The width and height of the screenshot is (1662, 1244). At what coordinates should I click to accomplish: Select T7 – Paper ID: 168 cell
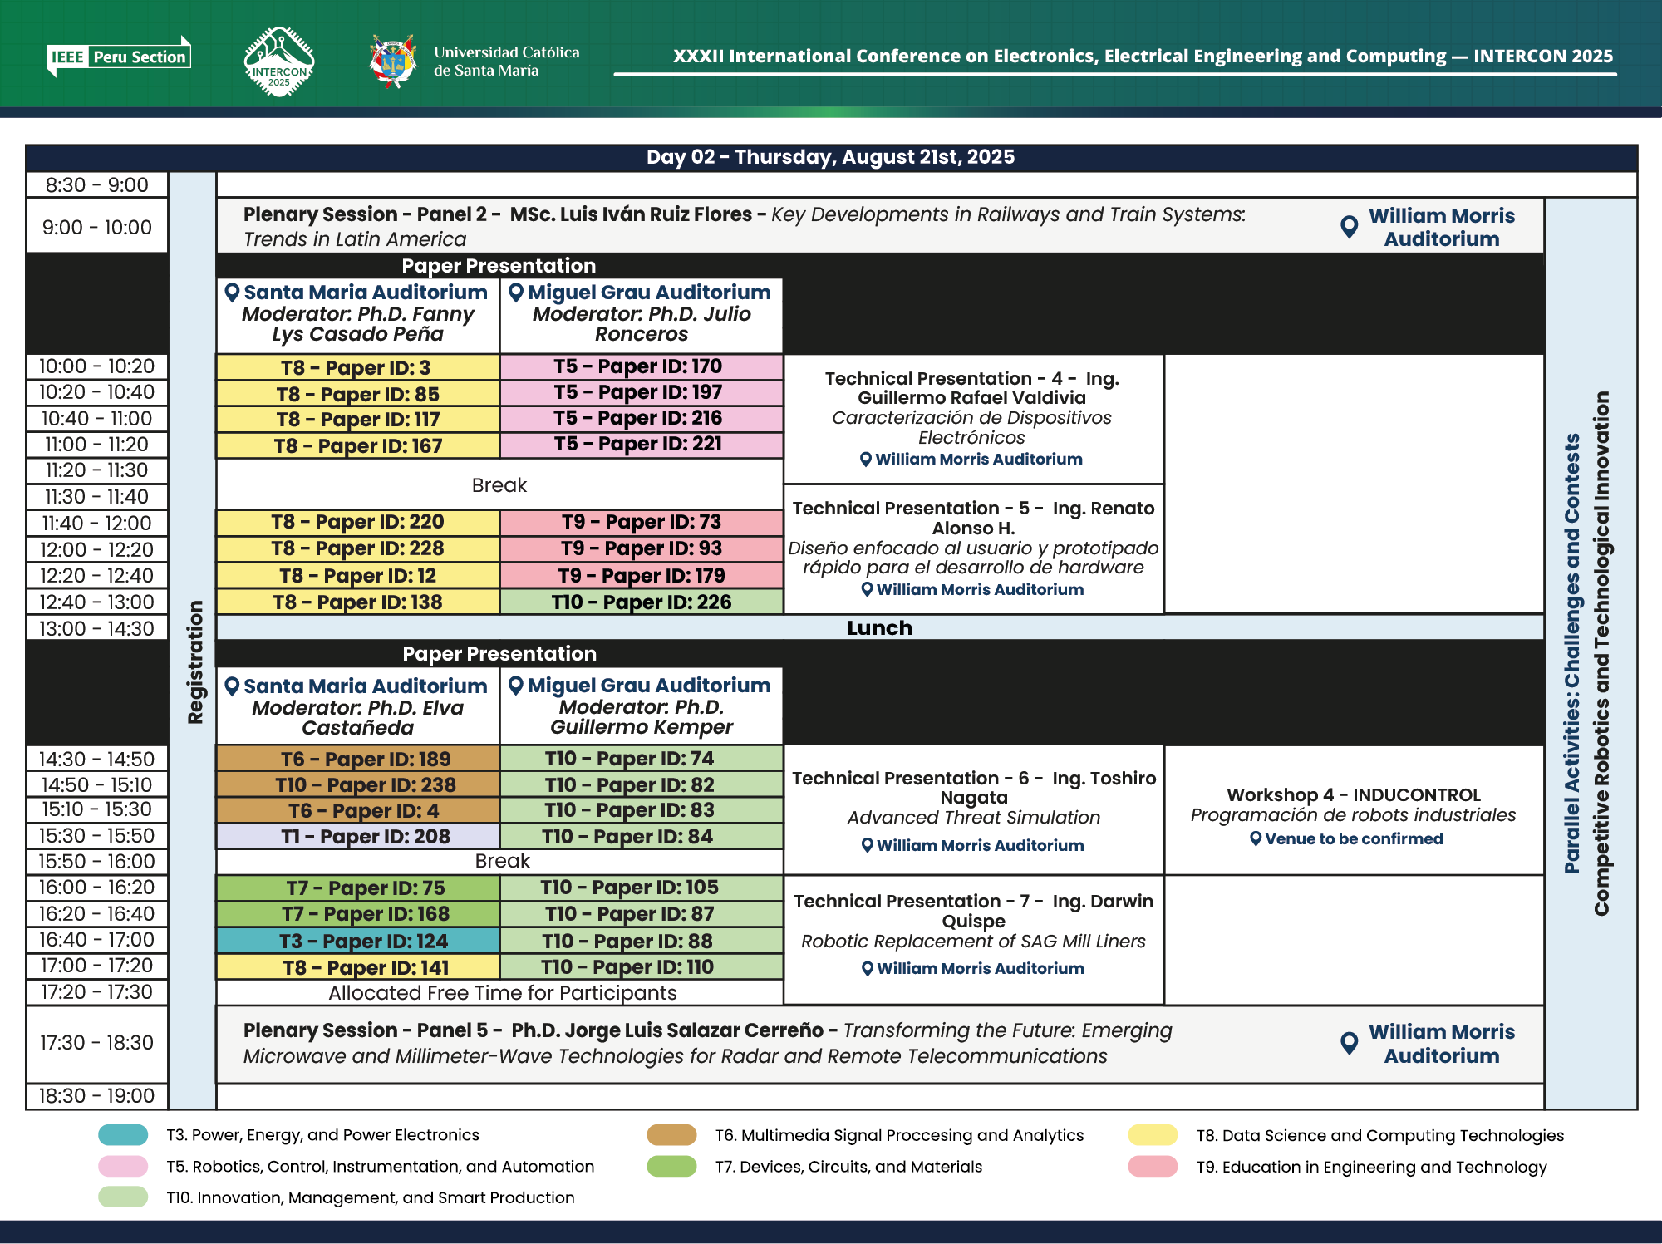point(358,914)
